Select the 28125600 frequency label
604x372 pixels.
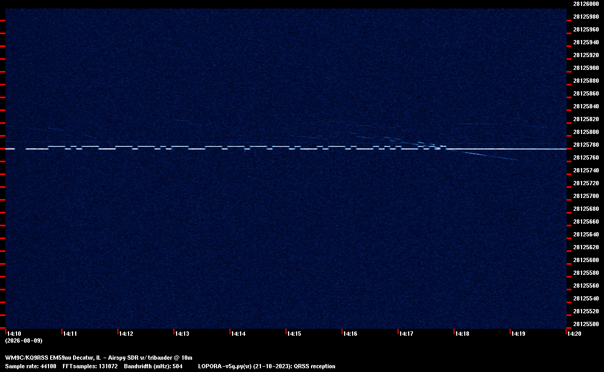tap(586, 260)
